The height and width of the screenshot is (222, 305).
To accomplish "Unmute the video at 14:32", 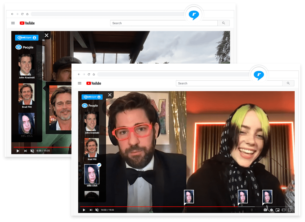I will coord(97,210).
